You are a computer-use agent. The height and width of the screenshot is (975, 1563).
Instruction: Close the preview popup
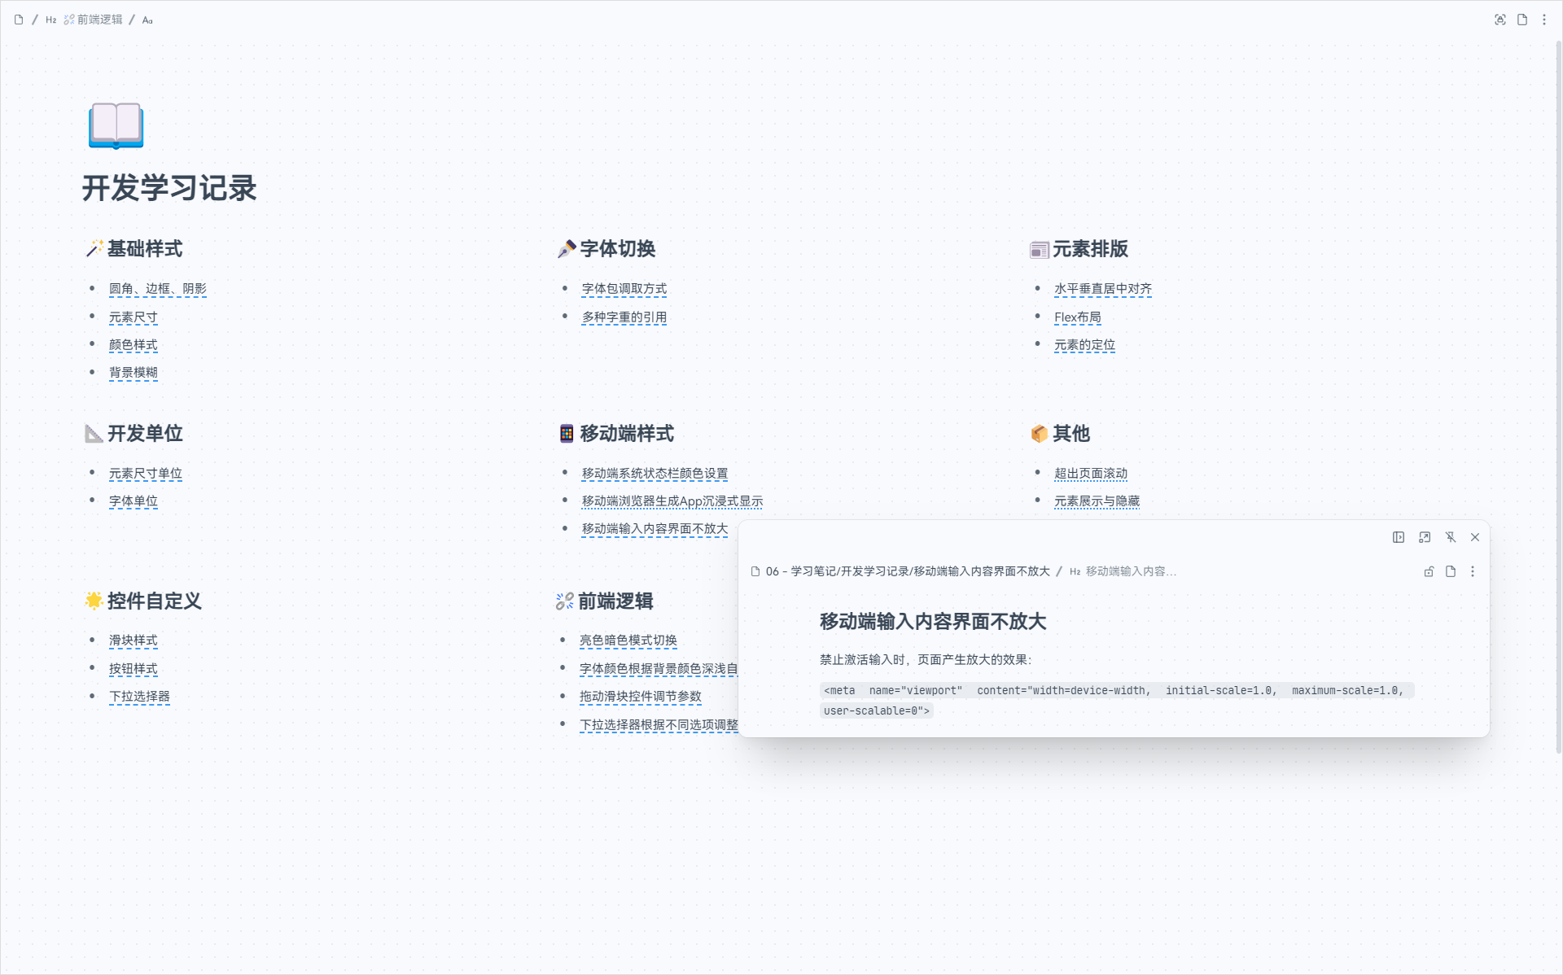[x=1474, y=537]
